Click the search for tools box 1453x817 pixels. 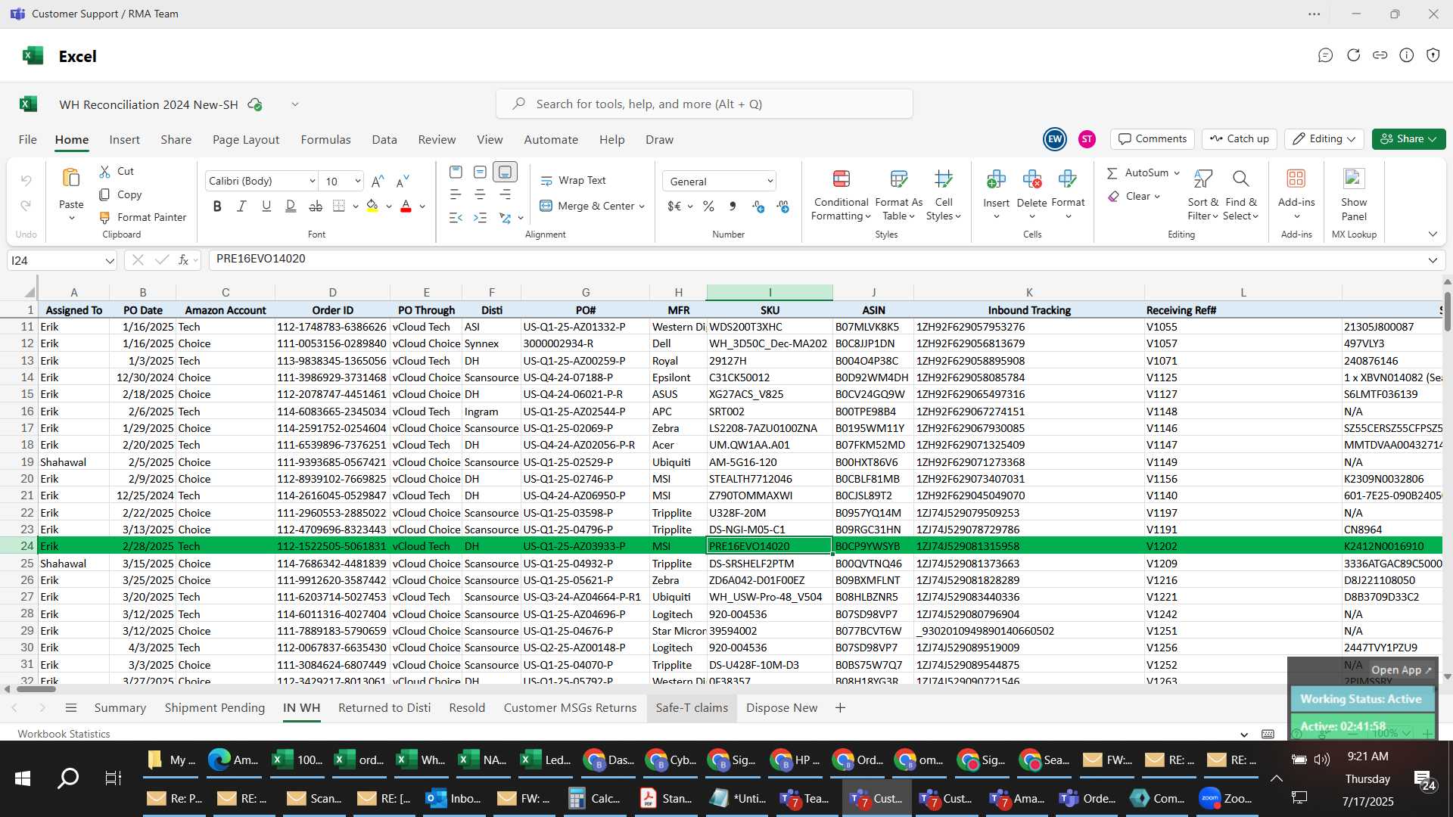coord(704,104)
